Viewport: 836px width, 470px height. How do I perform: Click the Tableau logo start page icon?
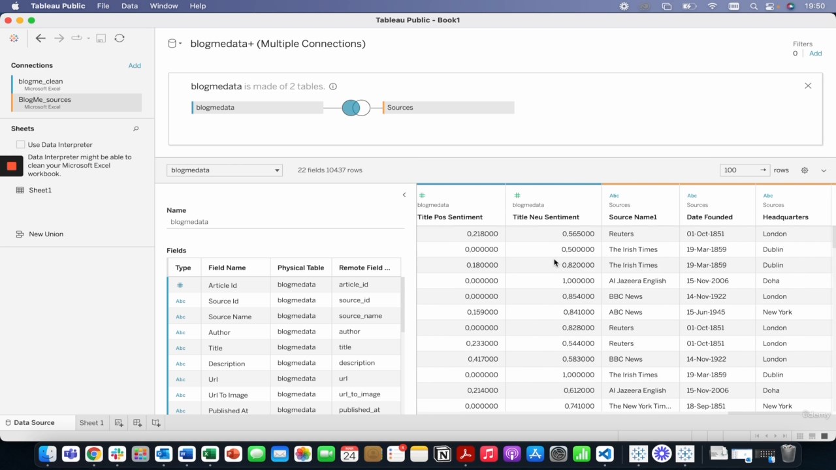pos(14,39)
